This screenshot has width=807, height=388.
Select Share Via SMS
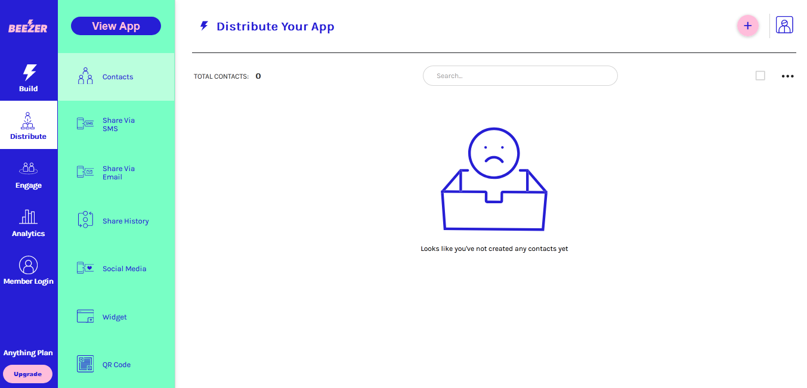tap(118, 124)
